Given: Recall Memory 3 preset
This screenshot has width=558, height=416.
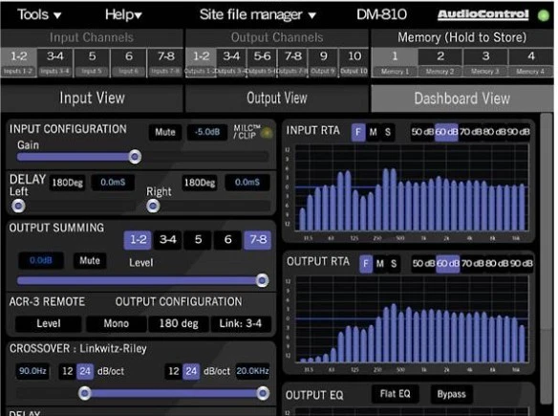Looking at the screenshot, I should (x=485, y=62).
